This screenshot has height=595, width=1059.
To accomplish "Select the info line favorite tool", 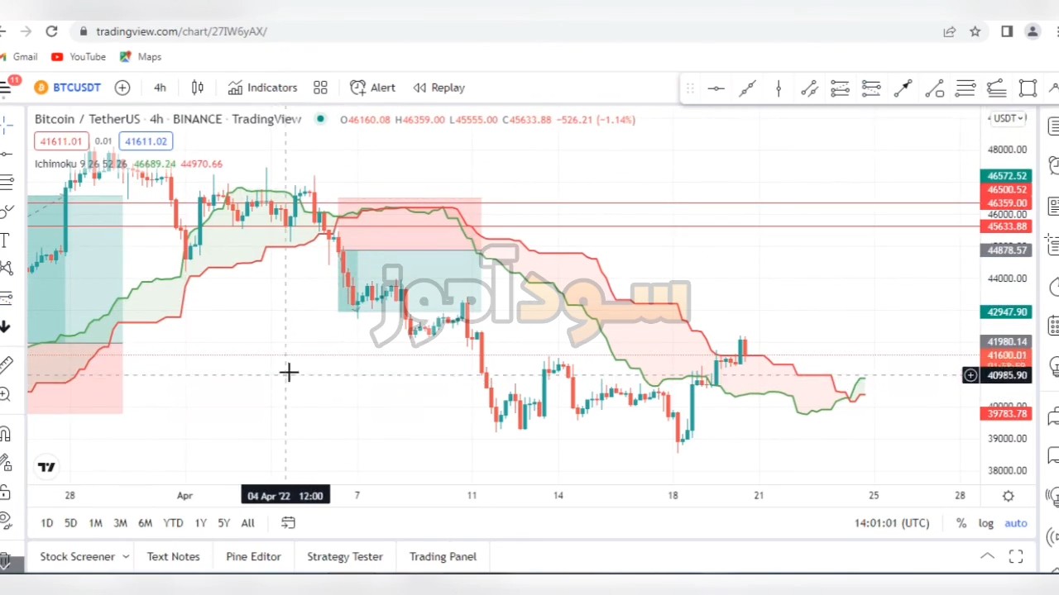I will (934, 88).
